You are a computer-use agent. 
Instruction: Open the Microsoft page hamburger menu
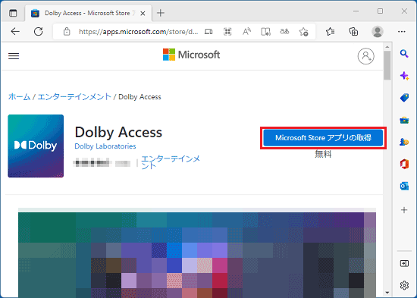click(14, 56)
